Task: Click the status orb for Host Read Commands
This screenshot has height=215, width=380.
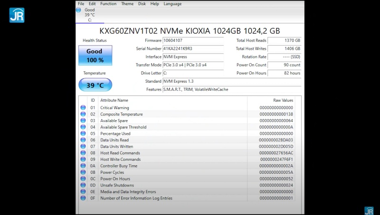Action: (x=83, y=153)
